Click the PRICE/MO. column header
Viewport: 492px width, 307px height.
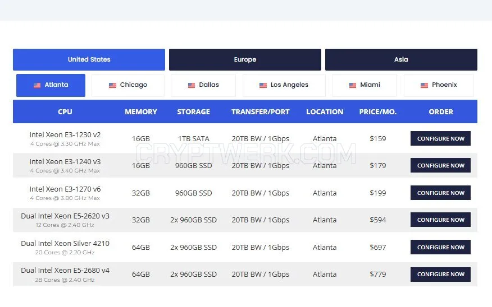378,111
